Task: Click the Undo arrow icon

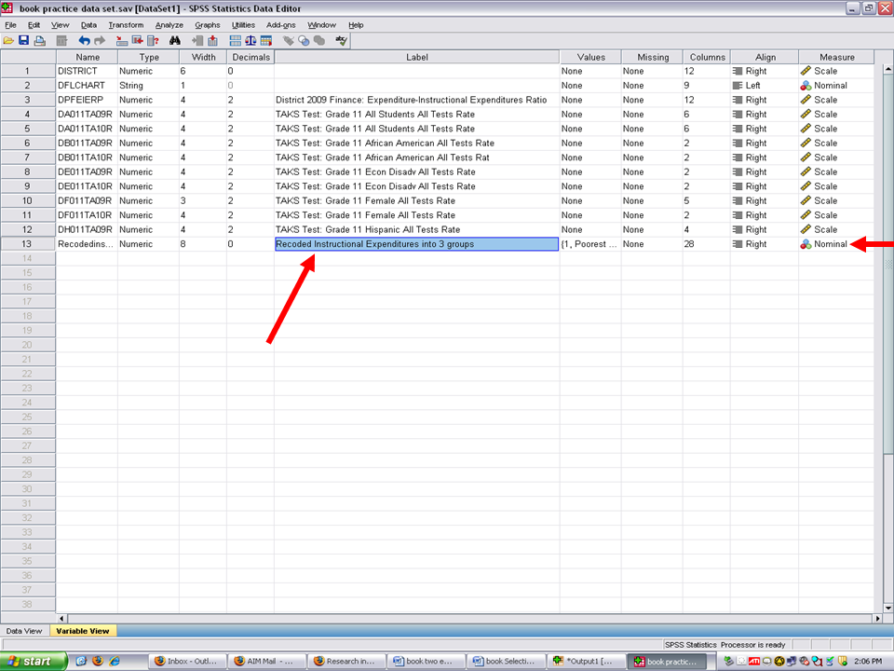Action: tap(84, 41)
